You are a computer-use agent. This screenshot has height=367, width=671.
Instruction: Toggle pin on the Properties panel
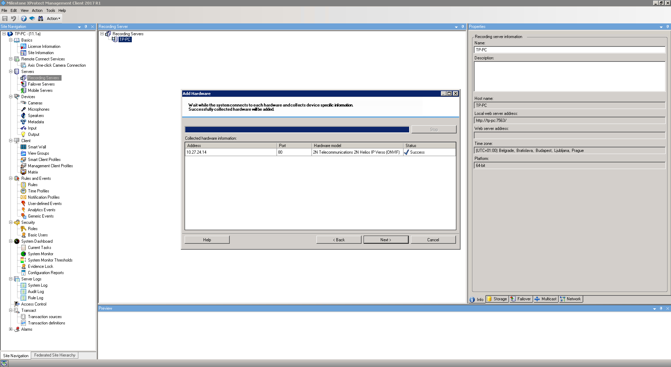coord(668,27)
